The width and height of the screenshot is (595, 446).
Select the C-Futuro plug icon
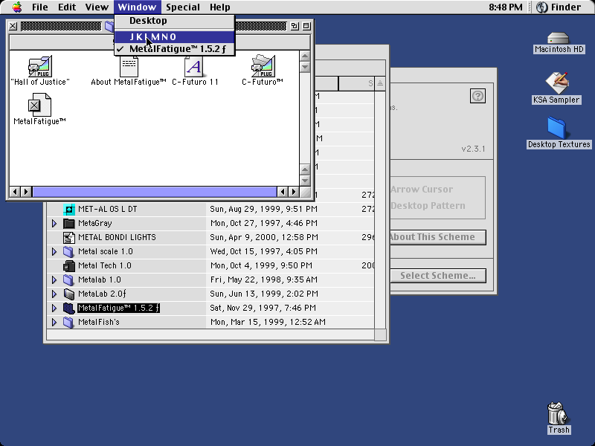pyautogui.click(x=263, y=66)
